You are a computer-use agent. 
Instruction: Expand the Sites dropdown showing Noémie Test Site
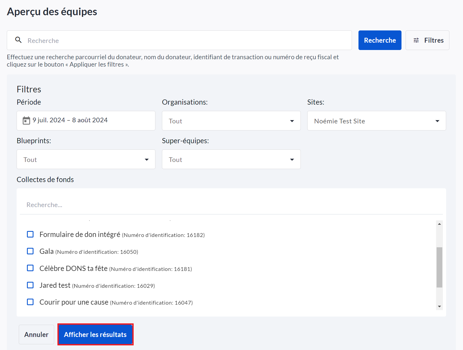(376, 121)
